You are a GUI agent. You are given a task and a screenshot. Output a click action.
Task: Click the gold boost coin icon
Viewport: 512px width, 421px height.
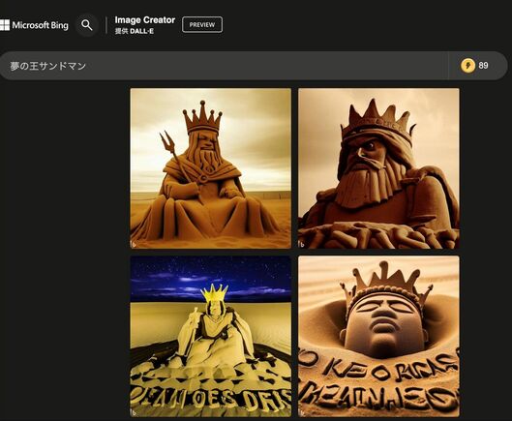tap(467, 66)
